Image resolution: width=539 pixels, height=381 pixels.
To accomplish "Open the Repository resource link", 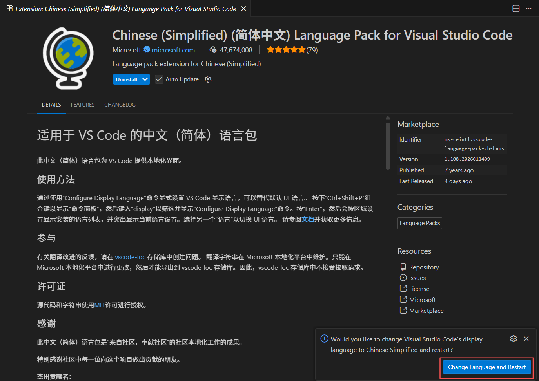I will point(424,267).
